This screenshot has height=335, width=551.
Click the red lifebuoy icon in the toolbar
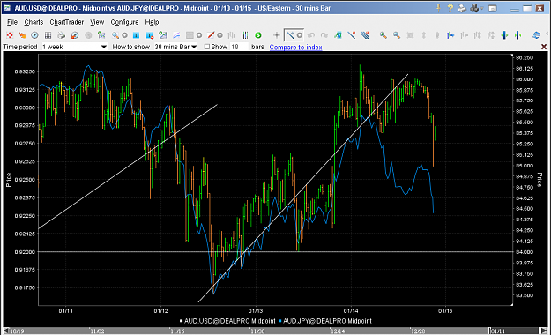pos(10,35)
